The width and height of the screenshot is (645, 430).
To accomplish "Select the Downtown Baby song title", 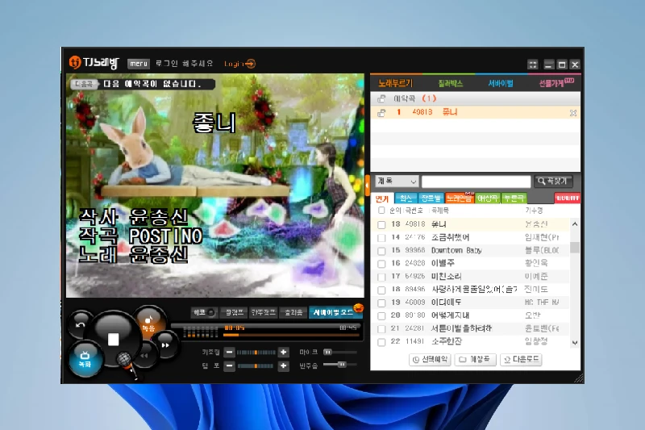I will [456, 251].
